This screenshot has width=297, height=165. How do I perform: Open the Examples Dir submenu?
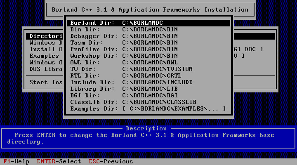click(148, 109)
